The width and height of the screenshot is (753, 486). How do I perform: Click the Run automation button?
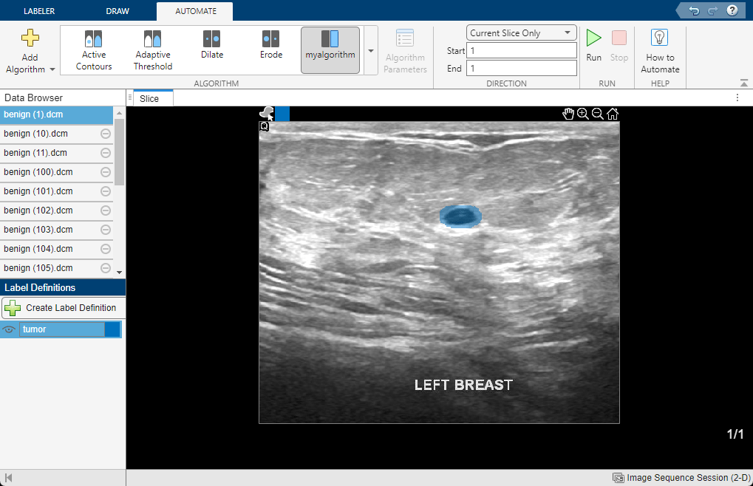(593, 45)
